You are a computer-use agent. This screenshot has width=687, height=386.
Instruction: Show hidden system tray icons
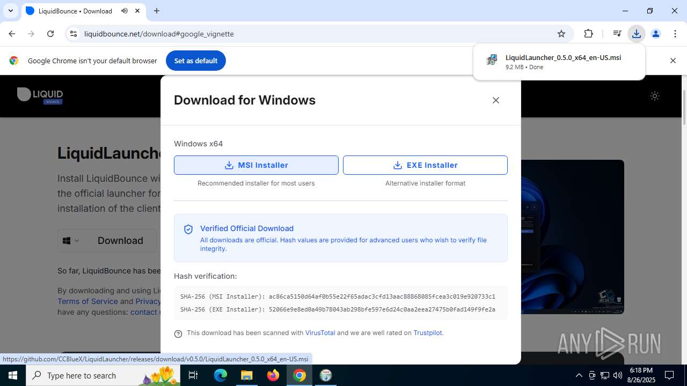tap(579, 375)
